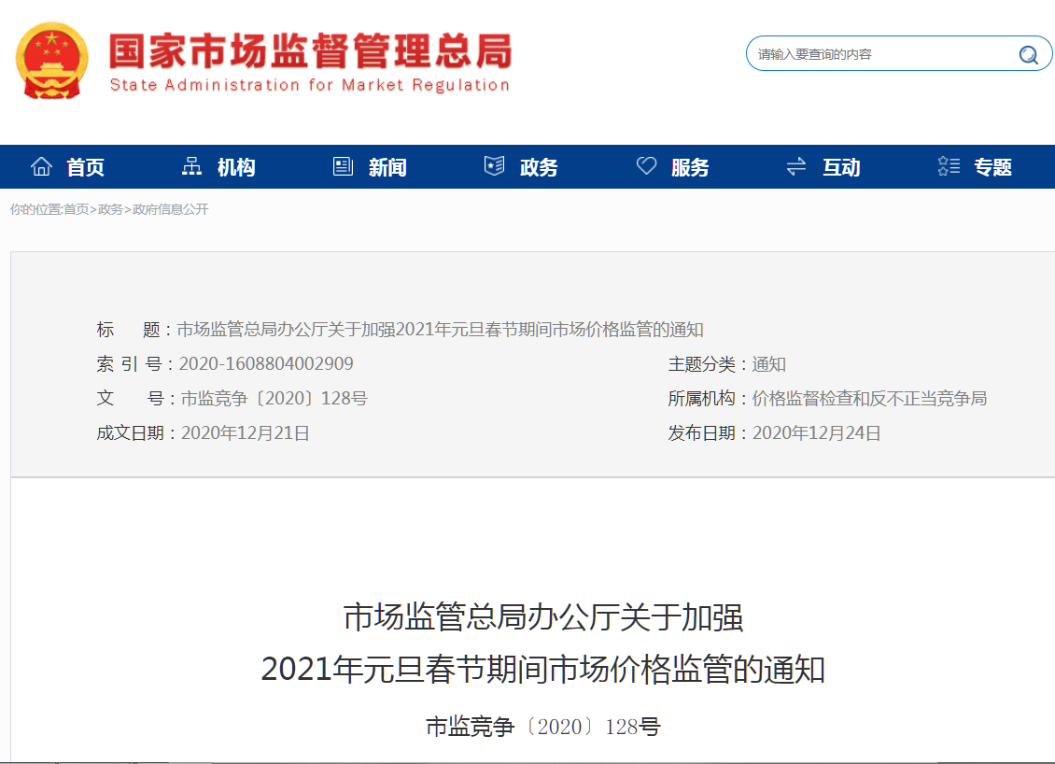Screen dimensions: 1055x764
Task: Open the 机构 menu item
Action: (236, 167)
